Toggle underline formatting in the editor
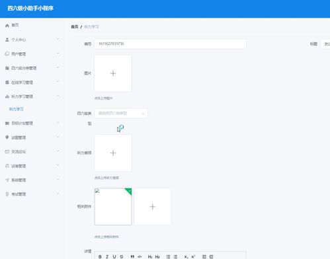 click(114, 256)
